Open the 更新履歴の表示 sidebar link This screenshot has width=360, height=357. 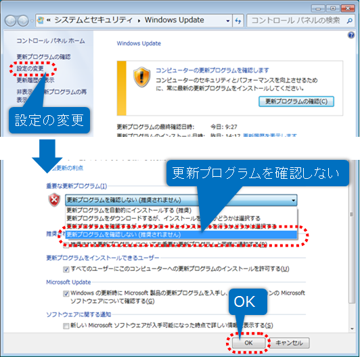(x=35, y=80)
